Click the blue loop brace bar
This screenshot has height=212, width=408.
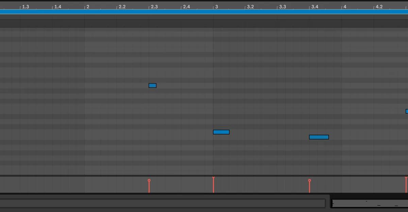pos(204,12)
